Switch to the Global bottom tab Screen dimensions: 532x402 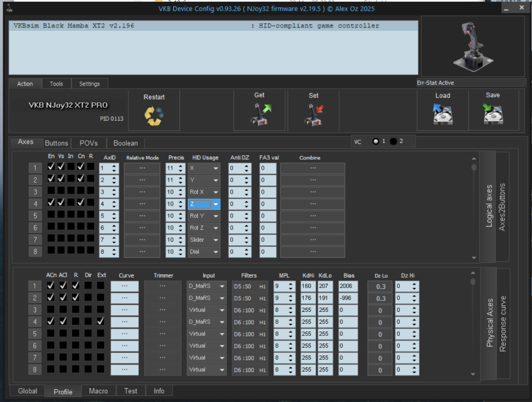[x=28, y=391]
